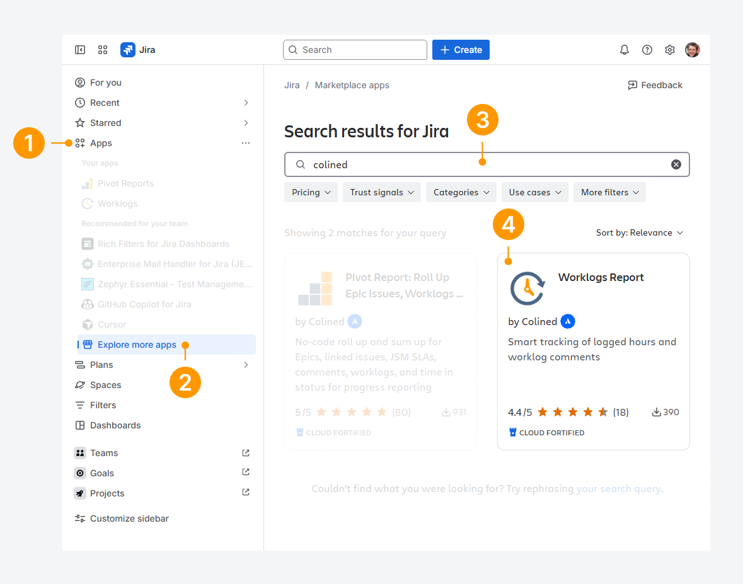Click the blue Create button
The height and width of the screenshot is (584, 743).
coord(461,50)
